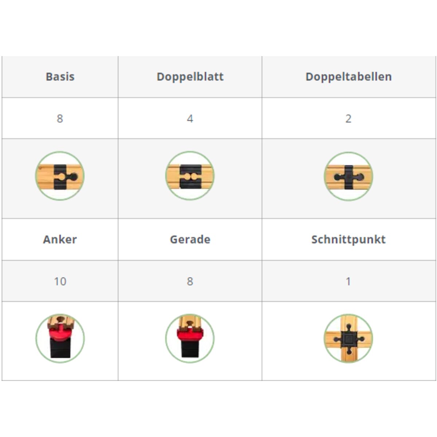Click quantity 1 under Schnittpunkt
The height and width of the screenshot is (437, 437).
pyautogui.click(x=349, y=282)
